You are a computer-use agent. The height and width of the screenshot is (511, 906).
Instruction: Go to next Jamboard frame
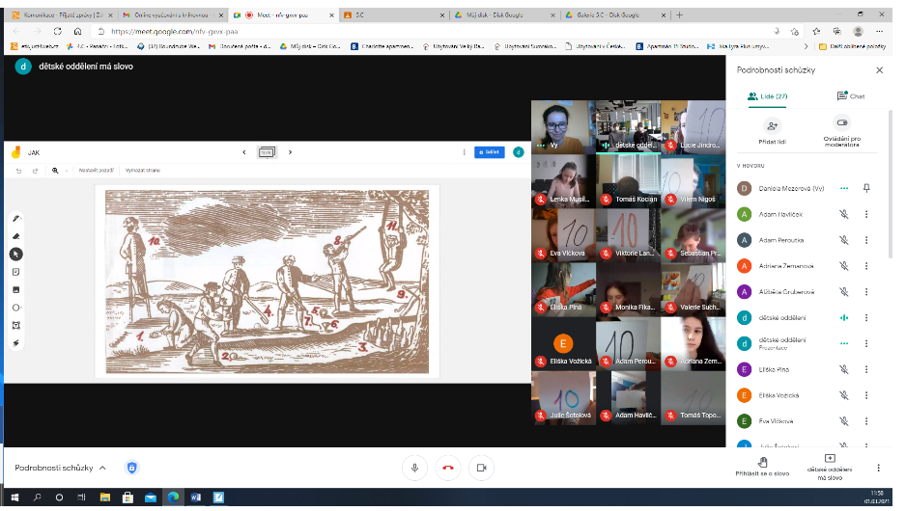[290, 152]
